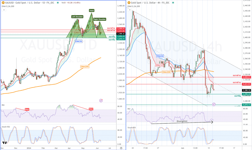
Task: Select the EMA12,26,200 legend on the 1D chart
Action: pyautogui.click(x=7, y=6)
